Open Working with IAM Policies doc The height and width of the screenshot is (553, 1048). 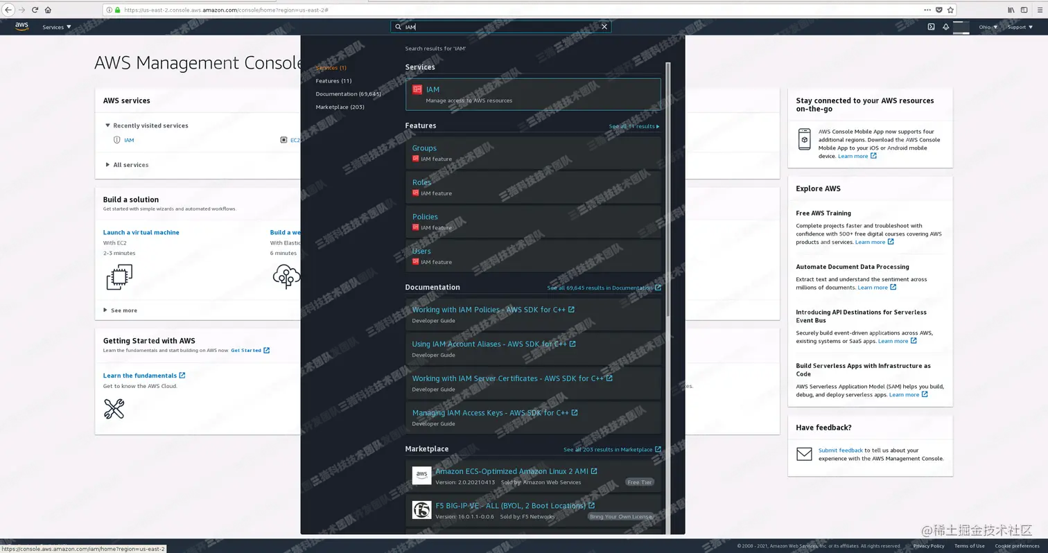pyautogui.click(x=493, y=310)
